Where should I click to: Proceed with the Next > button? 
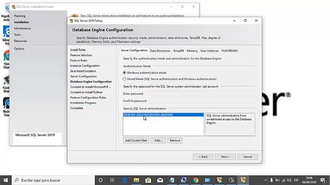click(225, 157)
